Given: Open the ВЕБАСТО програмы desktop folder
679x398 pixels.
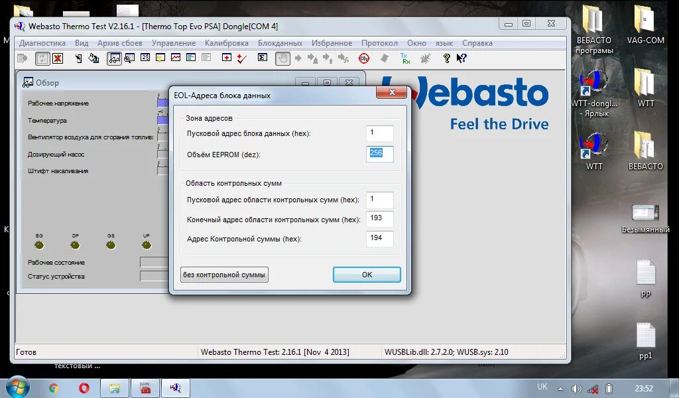Looking at the screenshot, I should tap(593, 29).
